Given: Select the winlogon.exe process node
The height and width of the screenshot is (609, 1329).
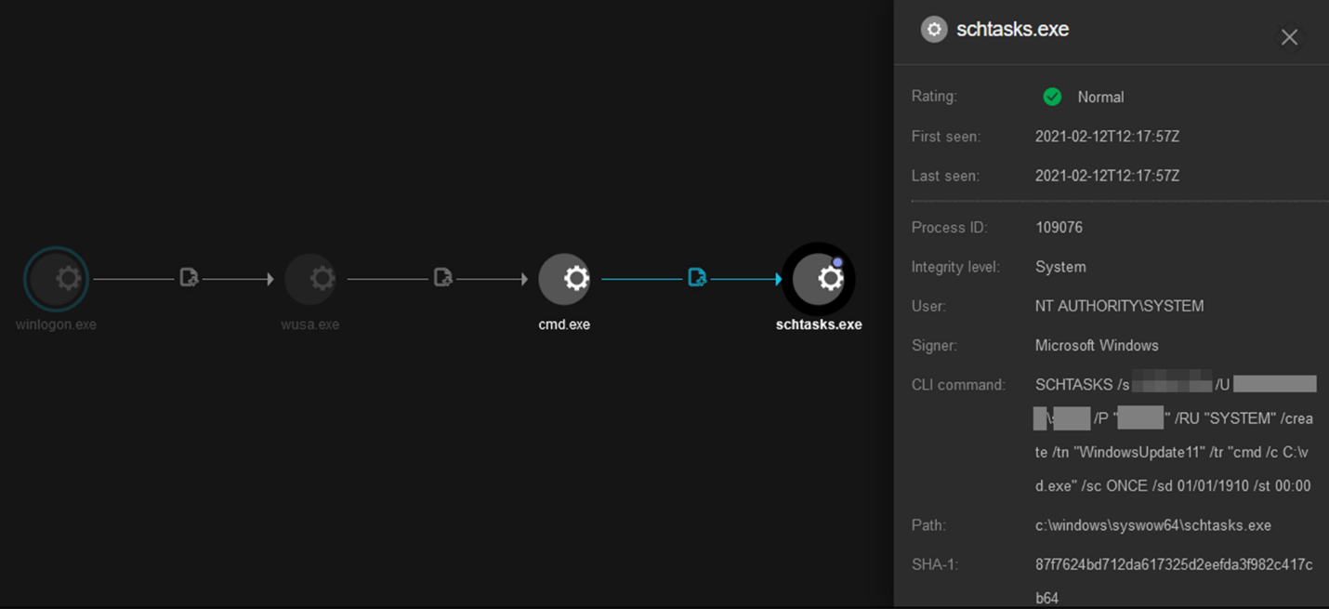Looking at the screenshot, I should [57, 278].
